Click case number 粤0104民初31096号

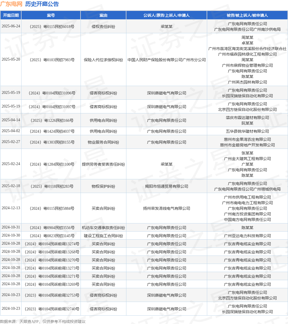pos(52,93)
